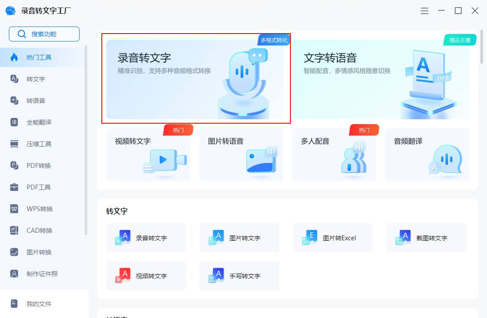Open 制作证件照 ID photo tool
Viewport: 487px width, 318px height.
coord(43,274)
